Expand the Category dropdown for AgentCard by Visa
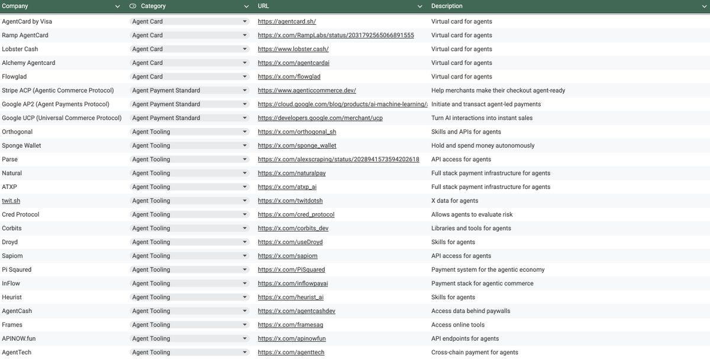 (x=244, y=21)
